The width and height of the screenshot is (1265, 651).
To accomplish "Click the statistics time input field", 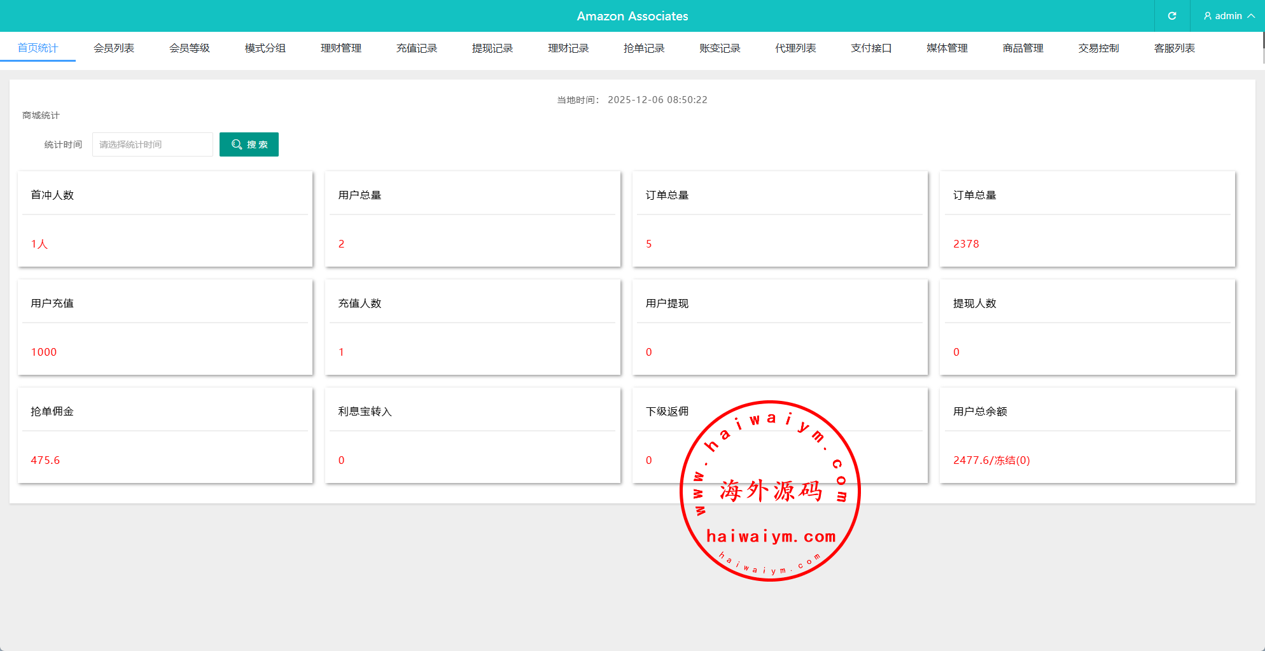I will [x=152, y=144].
